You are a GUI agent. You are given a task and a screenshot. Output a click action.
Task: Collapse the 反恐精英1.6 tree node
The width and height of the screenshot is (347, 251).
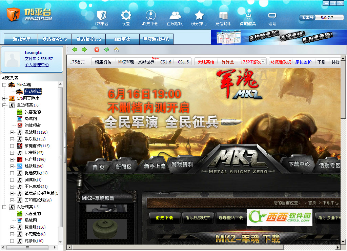pyautogui.click(x=4, y=105)
